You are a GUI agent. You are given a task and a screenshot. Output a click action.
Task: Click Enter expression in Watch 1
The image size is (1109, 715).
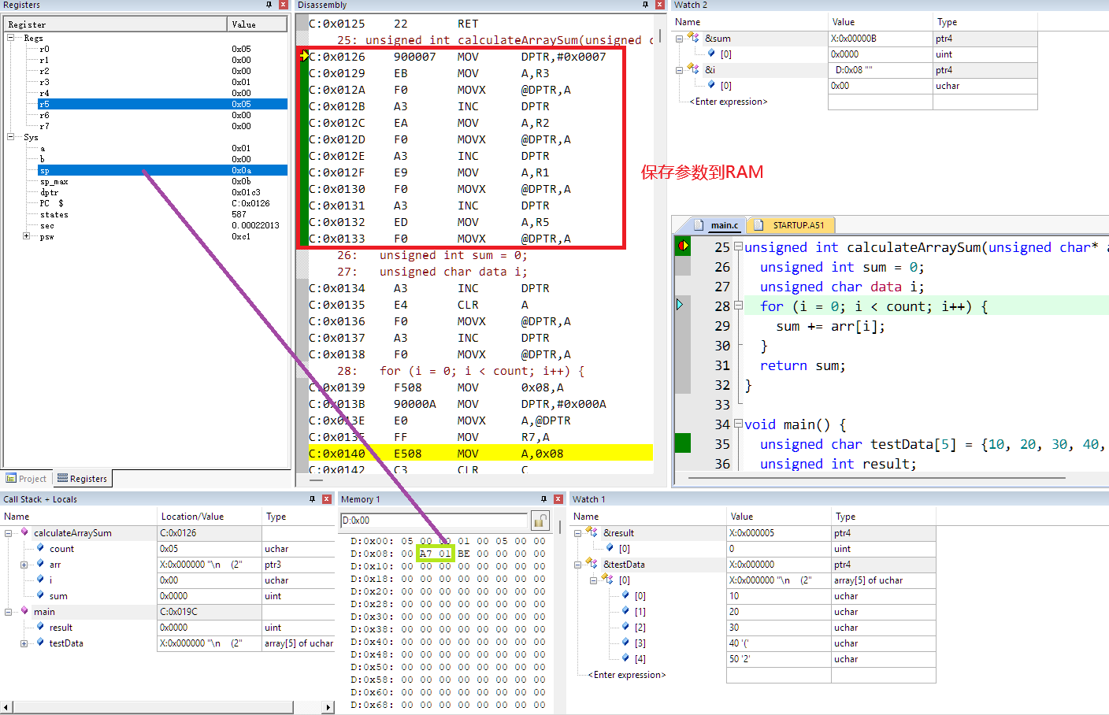point(627,675)
